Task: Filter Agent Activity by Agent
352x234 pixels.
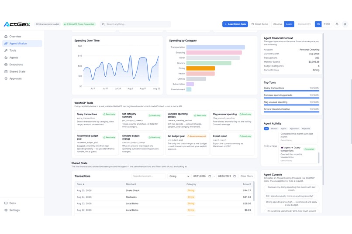Action: click(x=284, y=129)
